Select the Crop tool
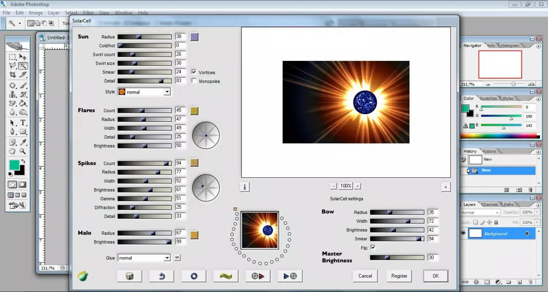548x292 pixels. pyautogui.click(x=12, y=74)
